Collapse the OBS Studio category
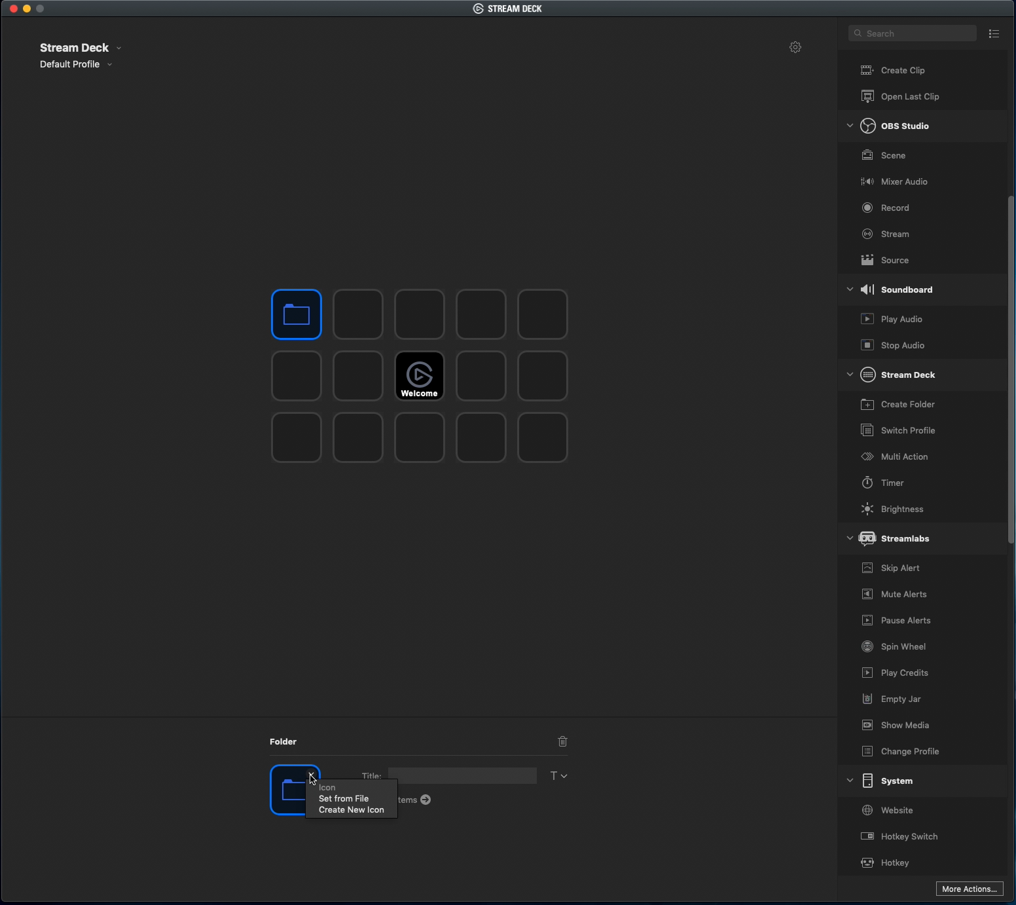This screenshot has height=905, width=1016. pos(850,126)
